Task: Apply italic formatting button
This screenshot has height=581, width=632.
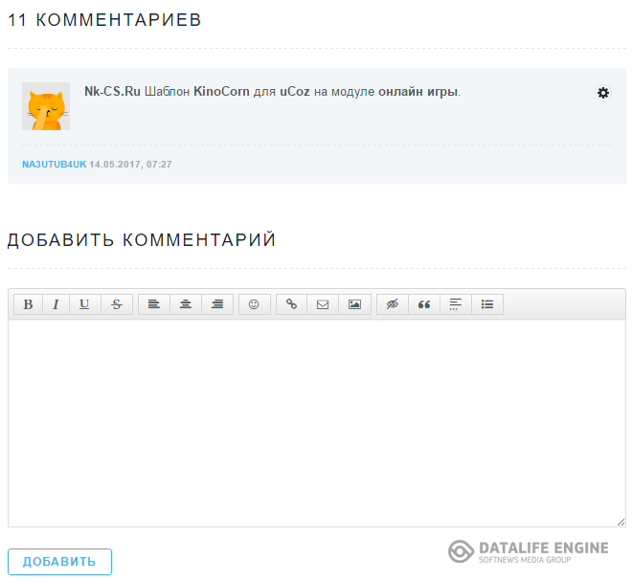Action: pos(56,304)
